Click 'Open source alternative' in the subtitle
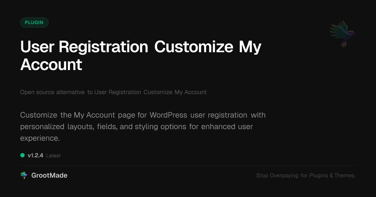 click(52, 92)
